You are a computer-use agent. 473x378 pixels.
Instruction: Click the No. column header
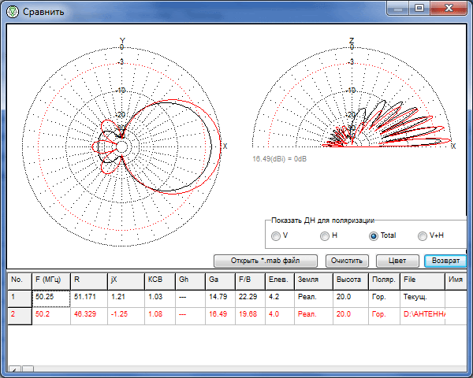(x=20, y=281)
